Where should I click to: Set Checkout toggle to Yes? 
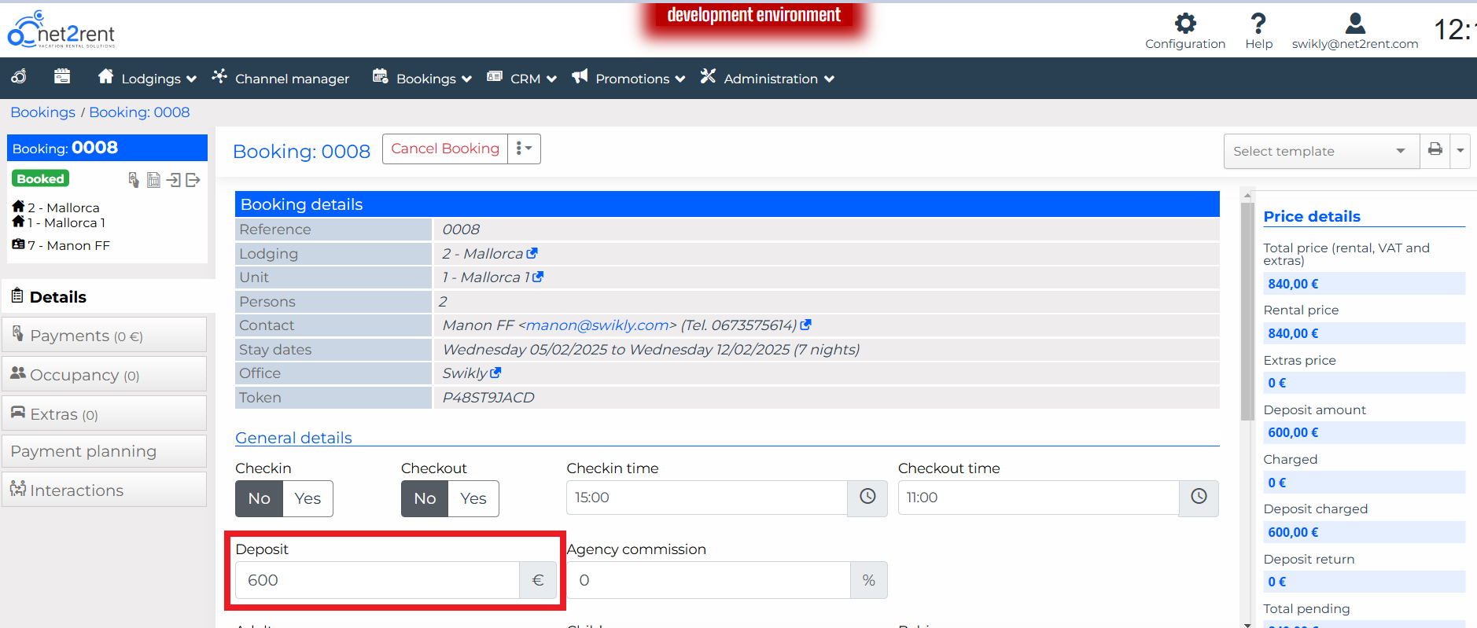[x=473, y=498]
